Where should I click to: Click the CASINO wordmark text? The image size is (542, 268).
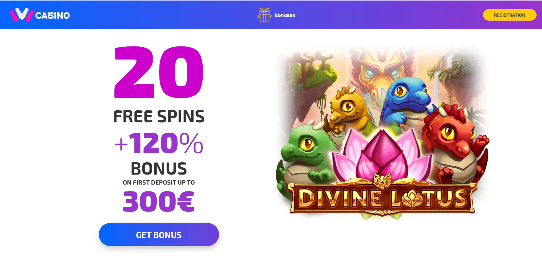52,15
